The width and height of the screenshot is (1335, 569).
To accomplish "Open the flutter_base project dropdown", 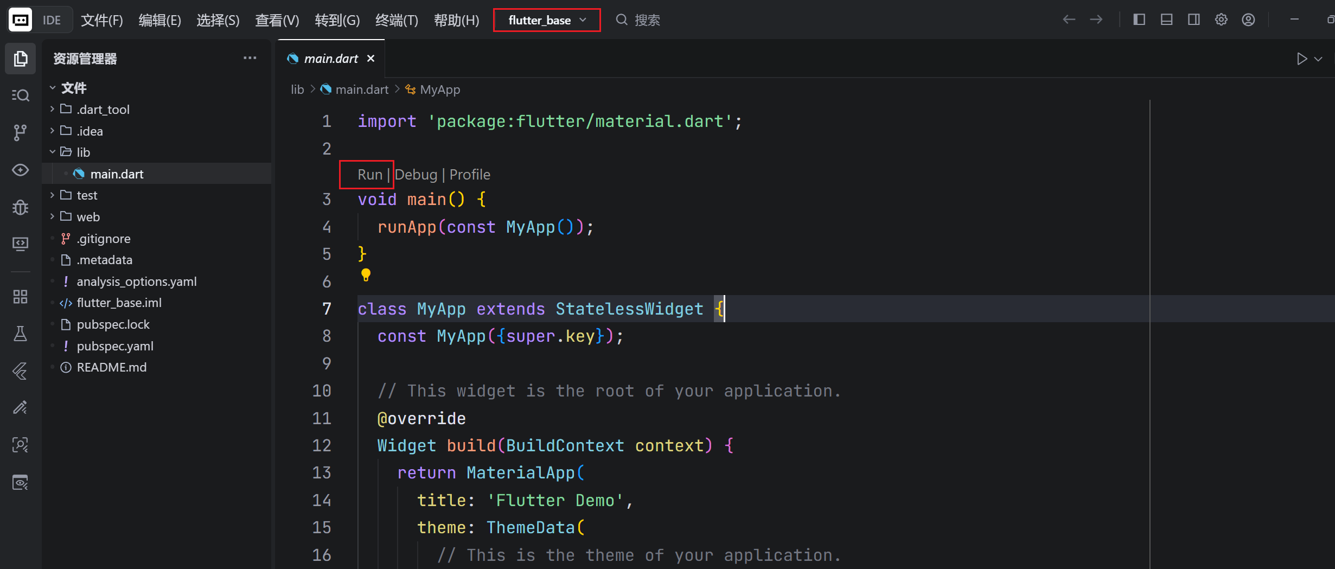I will (546, 20).
